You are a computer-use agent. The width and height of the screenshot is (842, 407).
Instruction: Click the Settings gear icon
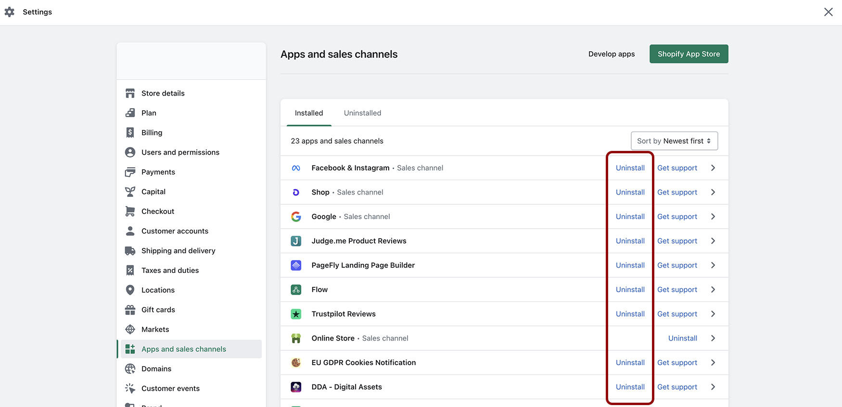10,12
